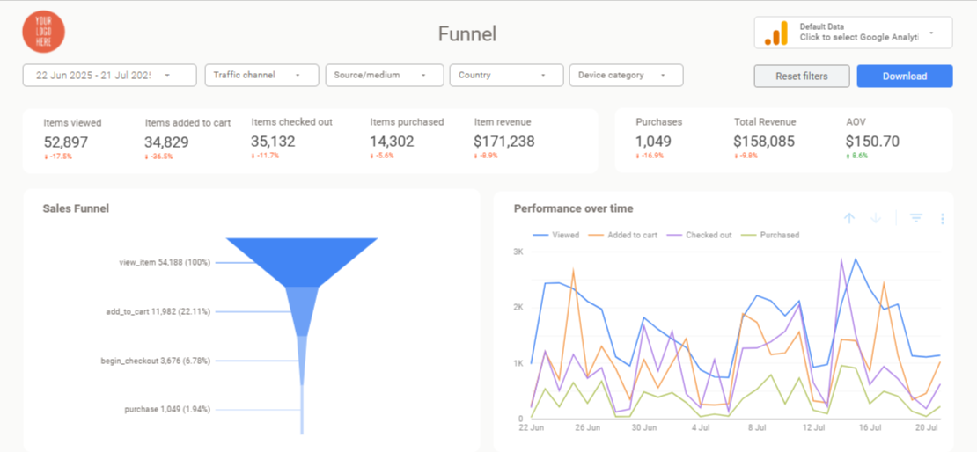Click the drill down arrow icon
Image resolution: width=977 pixels, height=452 pixels.
[876, 218]
